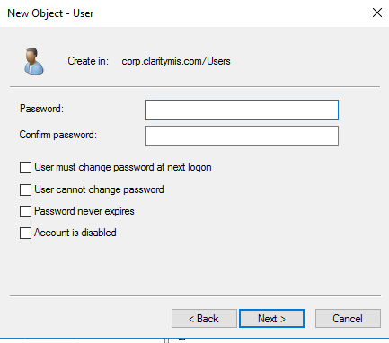Enable User must change password at next logon
This screenshot has width=389, height=343.
click(x=25, y=167)
